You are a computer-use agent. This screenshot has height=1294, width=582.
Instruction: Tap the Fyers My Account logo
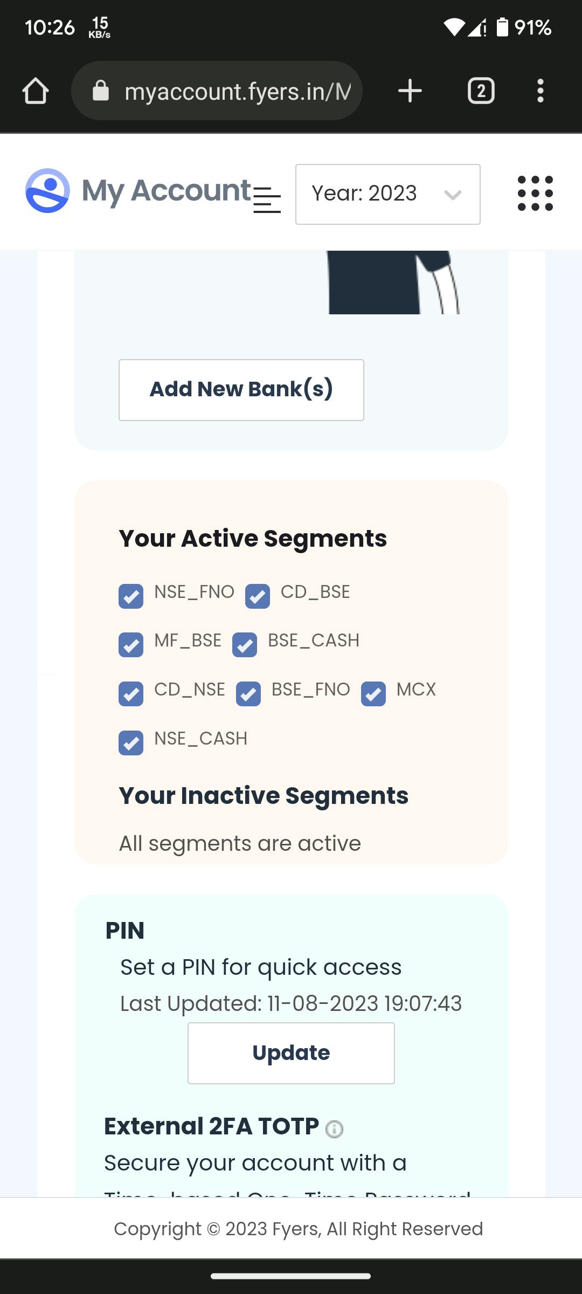47,191
